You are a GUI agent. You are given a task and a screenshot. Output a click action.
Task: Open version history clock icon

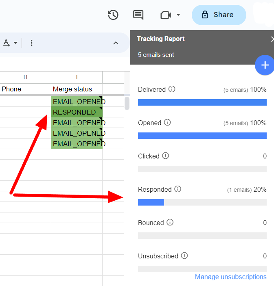[113, 15]
